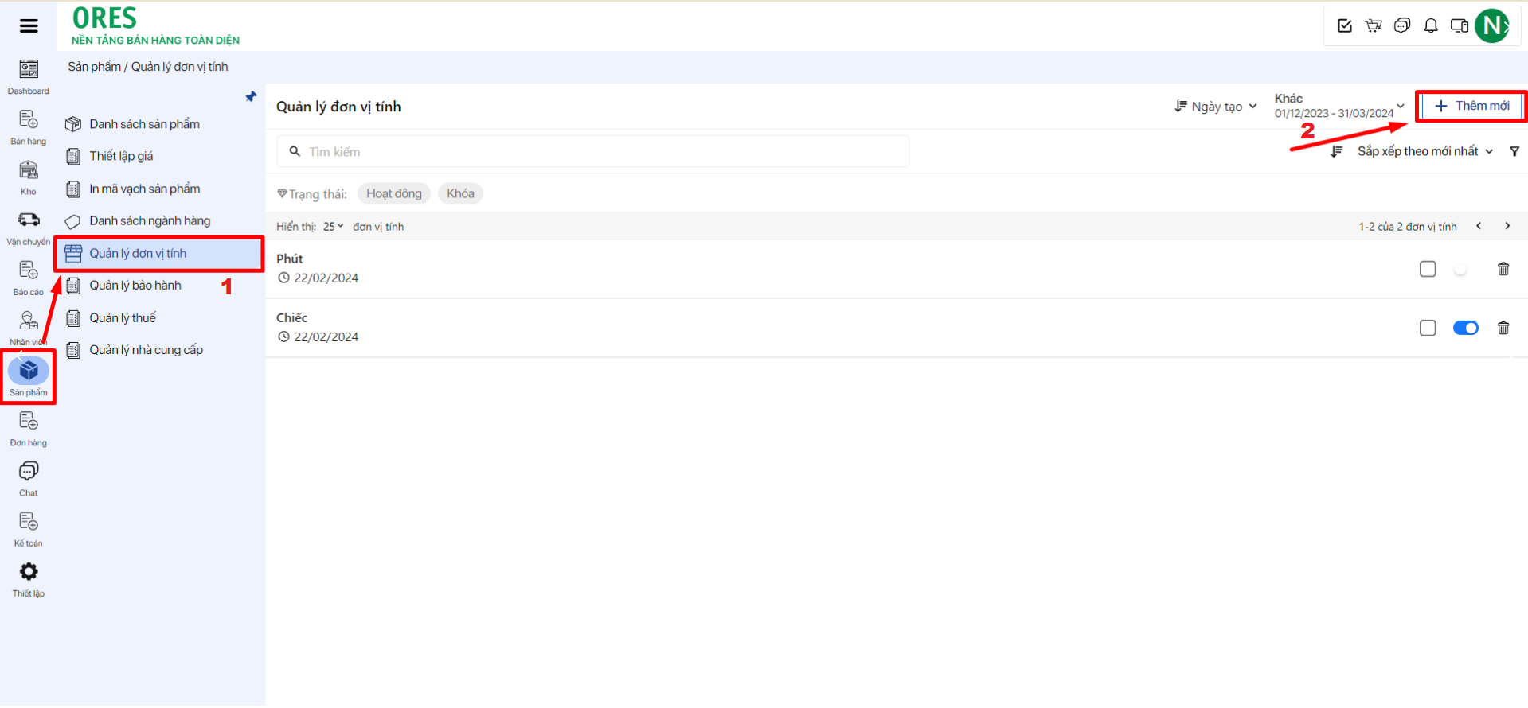The image size is (1528, 708).
Task: Check the checkbox for Phút row
Action: (1427, 269)
